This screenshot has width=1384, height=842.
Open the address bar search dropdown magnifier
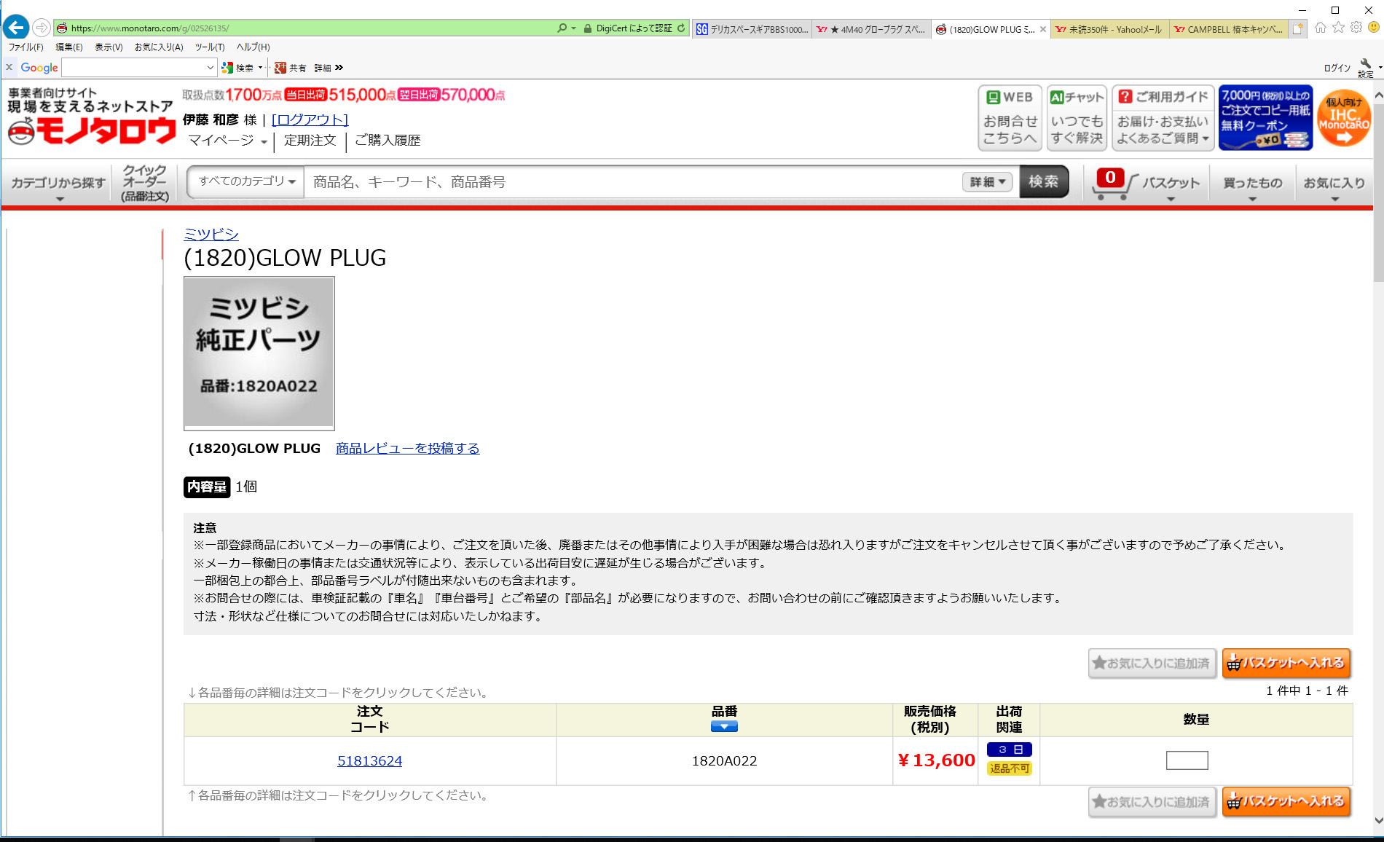[x=566, y=28]
